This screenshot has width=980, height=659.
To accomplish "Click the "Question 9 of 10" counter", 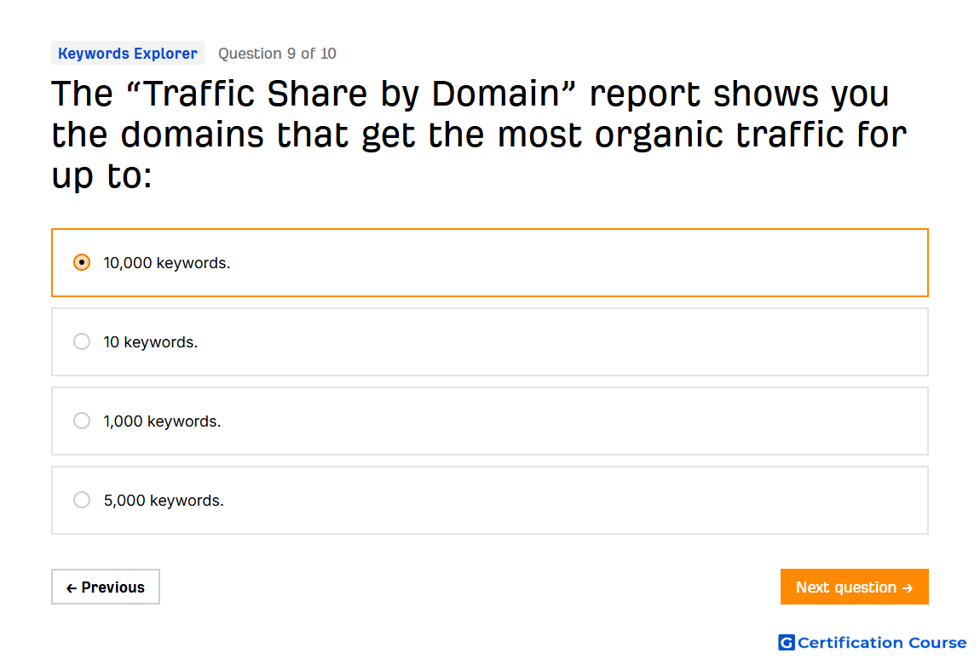I will click(277, 54).
